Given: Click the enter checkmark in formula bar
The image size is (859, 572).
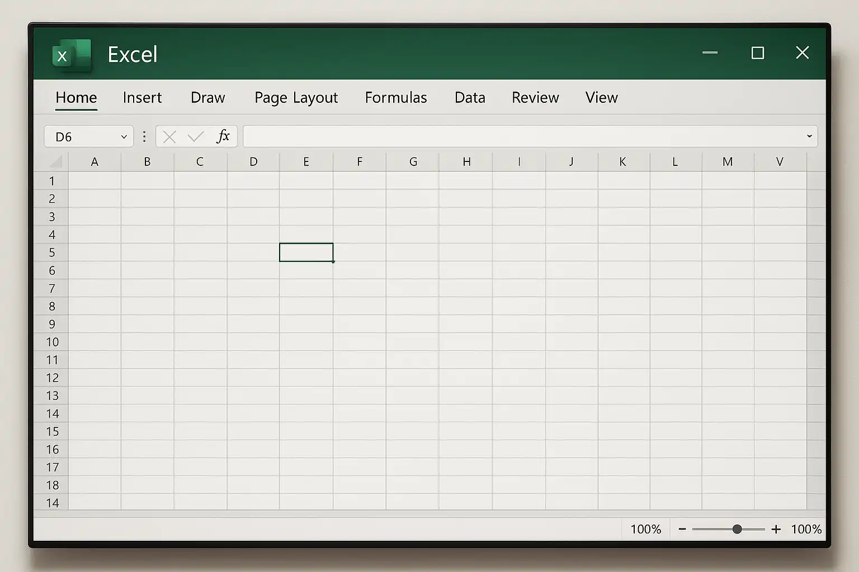Looking at the screenshot, I should (196, 137).
